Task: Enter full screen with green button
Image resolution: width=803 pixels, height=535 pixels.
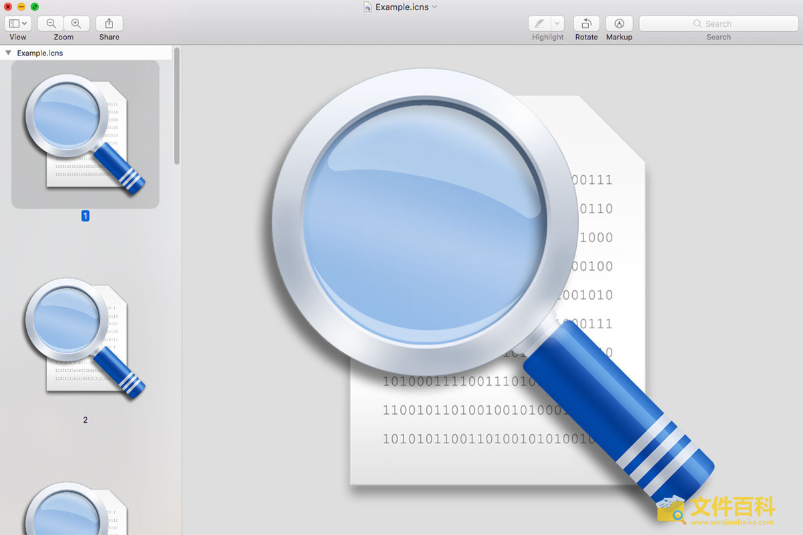Action: point(35,7)
